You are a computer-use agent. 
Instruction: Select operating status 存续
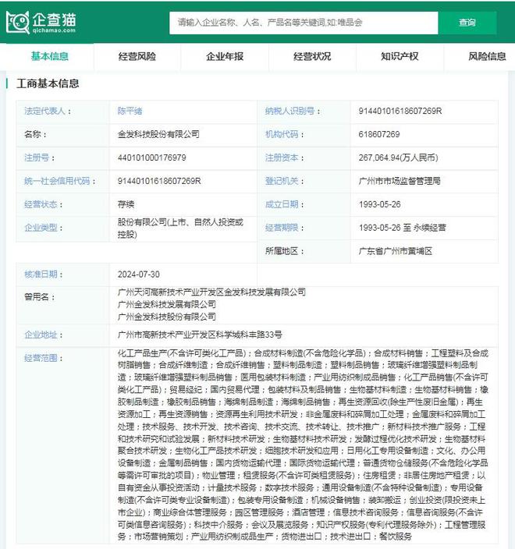coord(126,204)
